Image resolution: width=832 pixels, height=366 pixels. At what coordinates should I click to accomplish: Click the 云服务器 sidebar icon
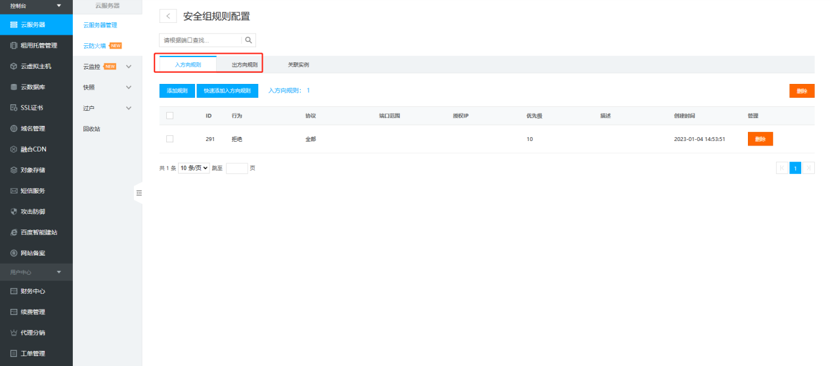point(14,25)
